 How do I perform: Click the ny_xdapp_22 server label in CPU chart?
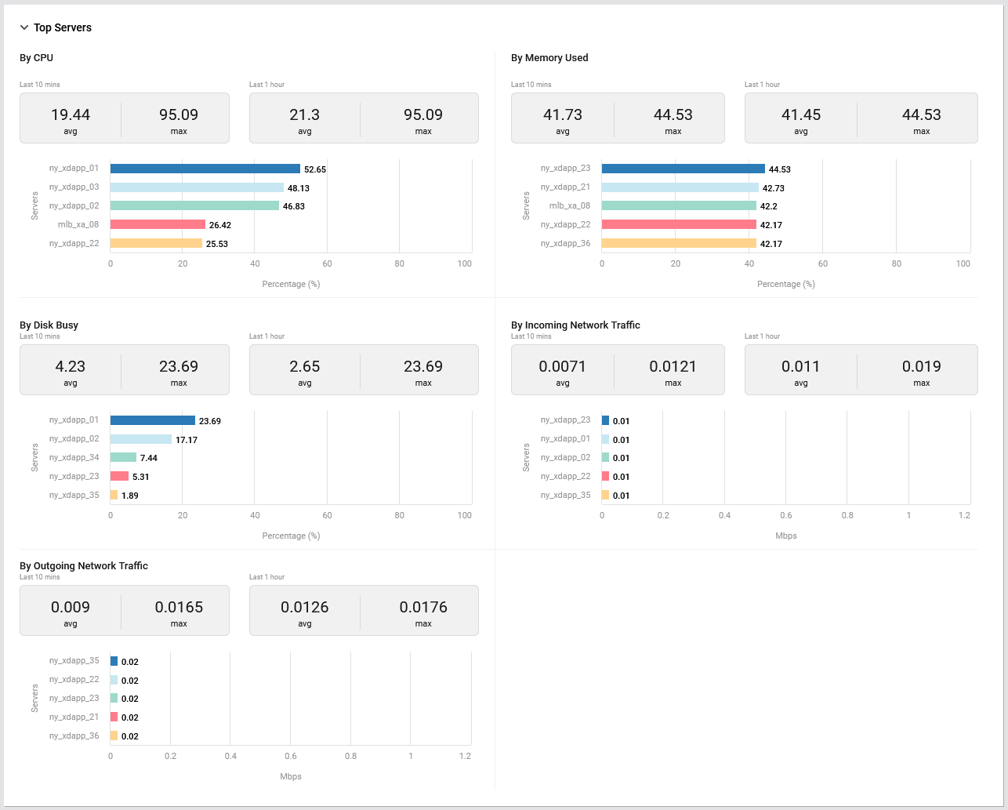74,243
